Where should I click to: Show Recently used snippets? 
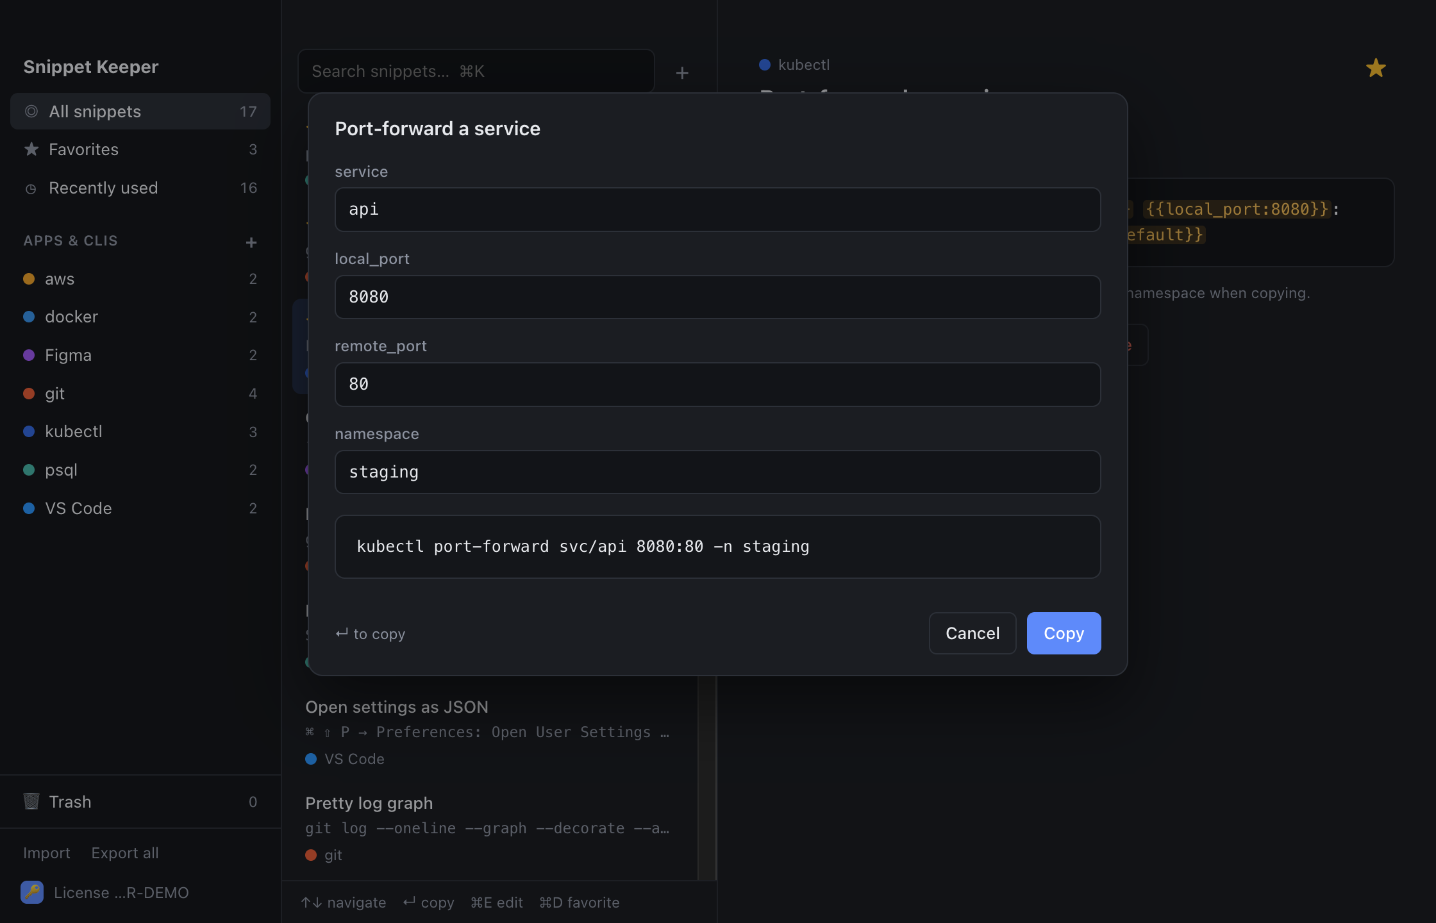140,188
